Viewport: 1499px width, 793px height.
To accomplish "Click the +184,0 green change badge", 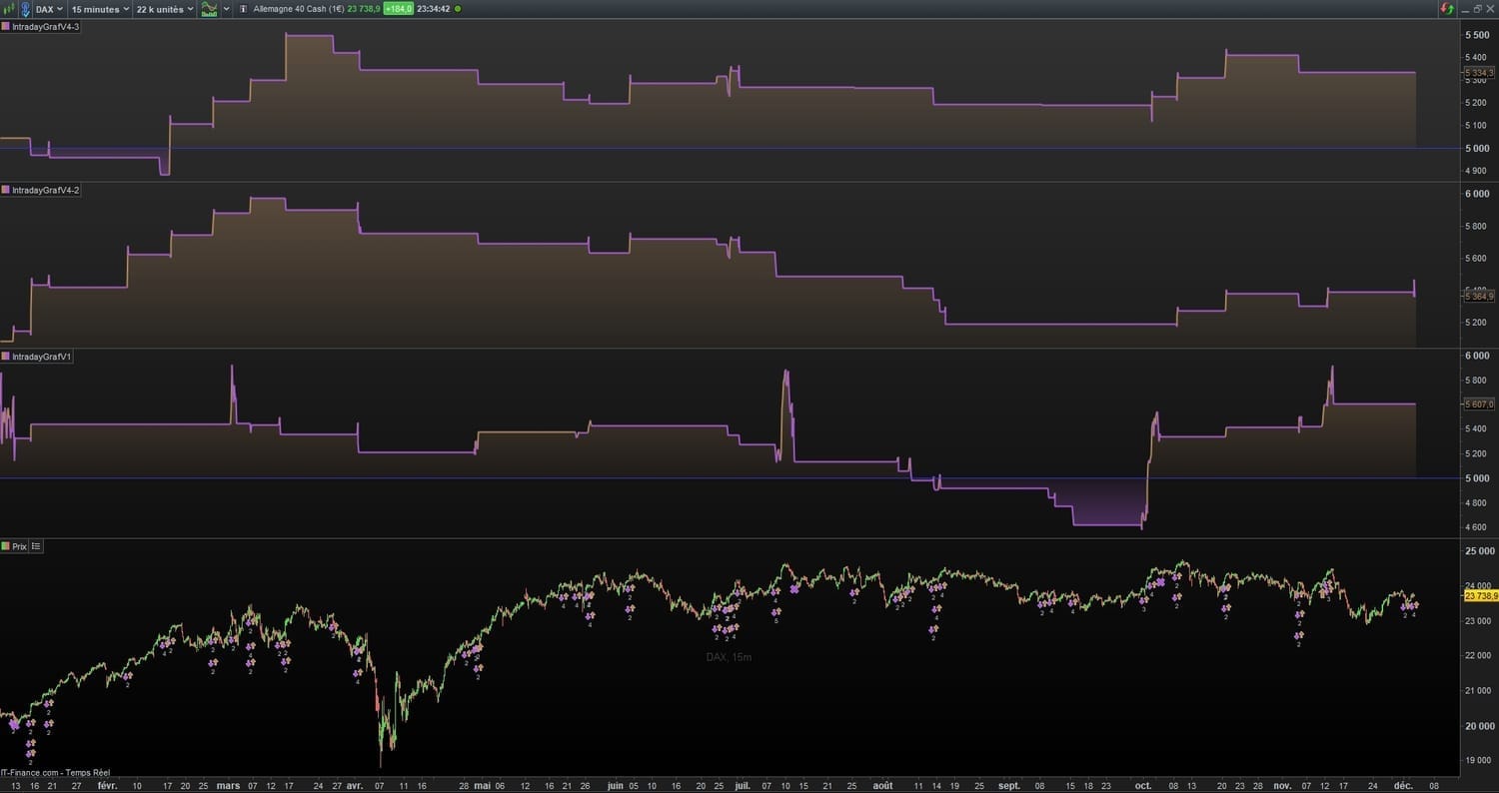I will coord(398,9).
